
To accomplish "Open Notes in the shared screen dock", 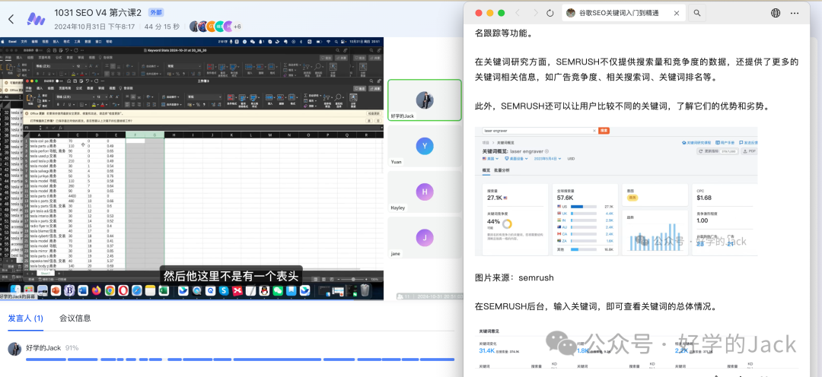I will (150, 290).
